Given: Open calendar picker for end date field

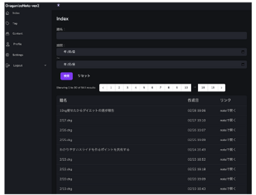Looking at the screenshot, I should click(x=243, y=64).
